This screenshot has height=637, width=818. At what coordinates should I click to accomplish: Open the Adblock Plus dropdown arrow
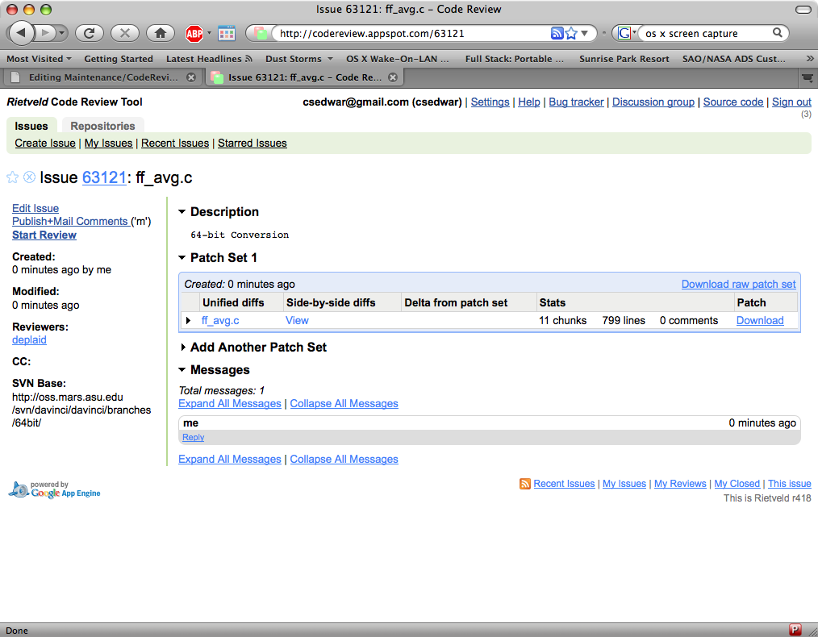[209, 33]
